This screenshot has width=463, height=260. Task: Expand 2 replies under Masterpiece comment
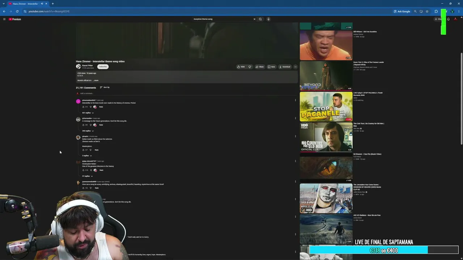point(87,156)
